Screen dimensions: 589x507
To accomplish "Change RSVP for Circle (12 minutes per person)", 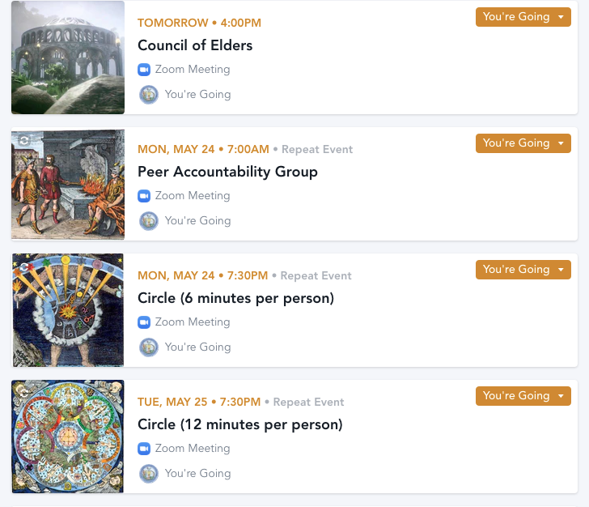I will pos(523,396).
